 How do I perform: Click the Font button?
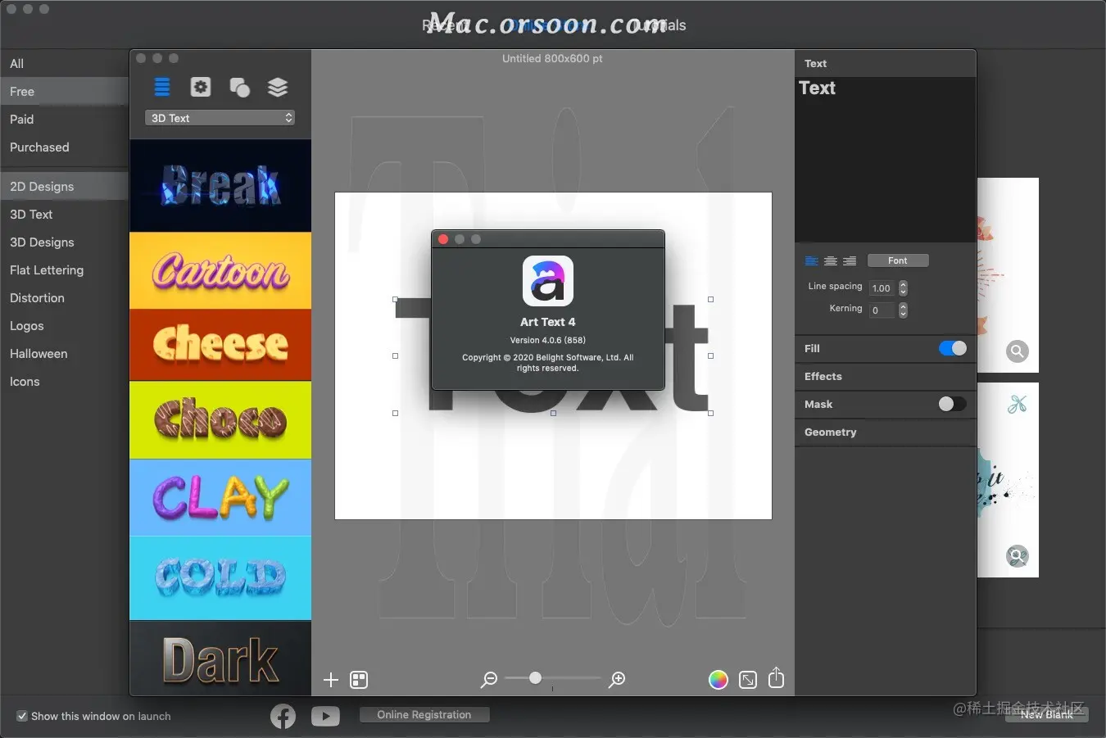(x=898, y=260)
